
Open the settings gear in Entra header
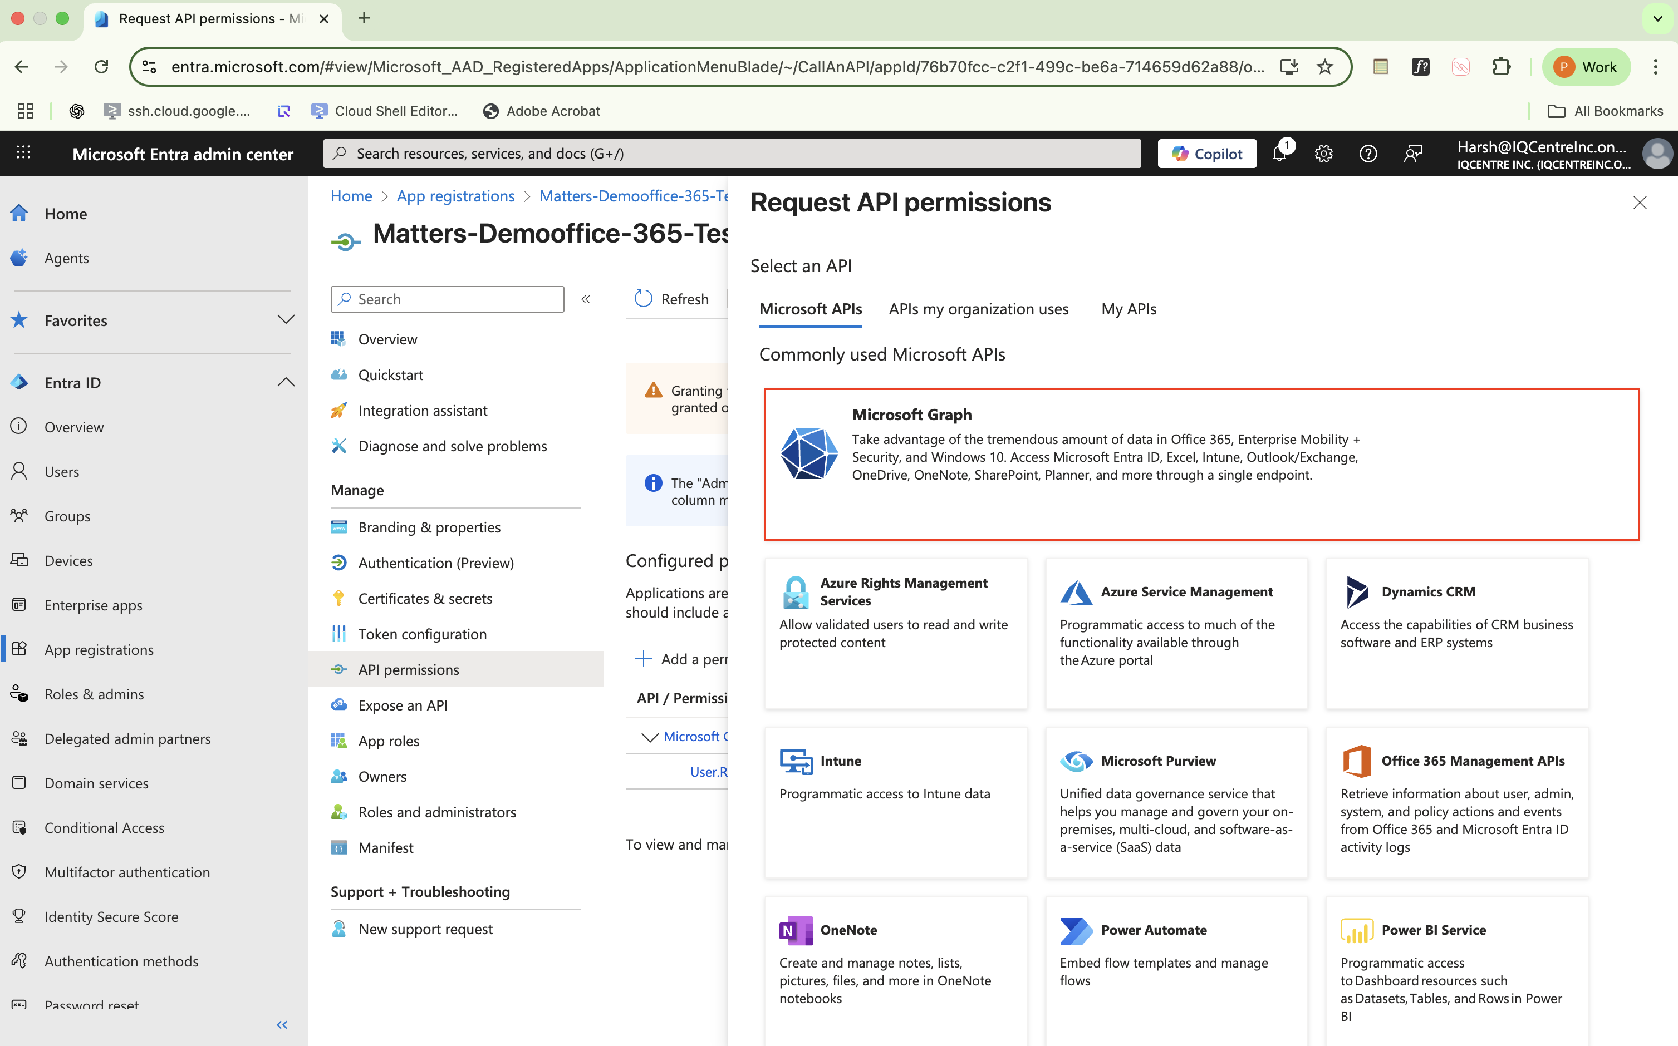(1323, 154)
